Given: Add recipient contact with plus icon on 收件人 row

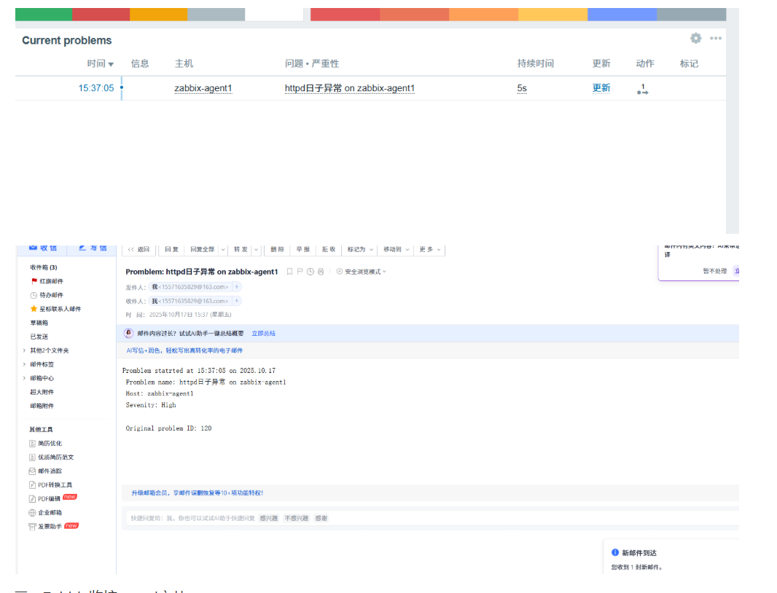Looking at the screenshot, I should [x=237, y=301].
